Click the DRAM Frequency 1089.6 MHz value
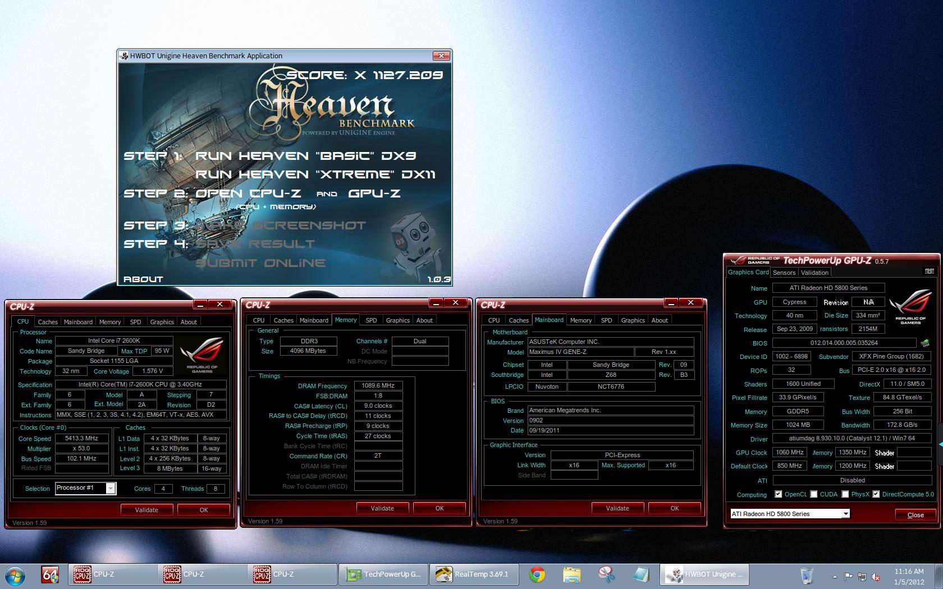Viewport: 943px width, 589px height. pyautogui.click(x=378, y=386)
